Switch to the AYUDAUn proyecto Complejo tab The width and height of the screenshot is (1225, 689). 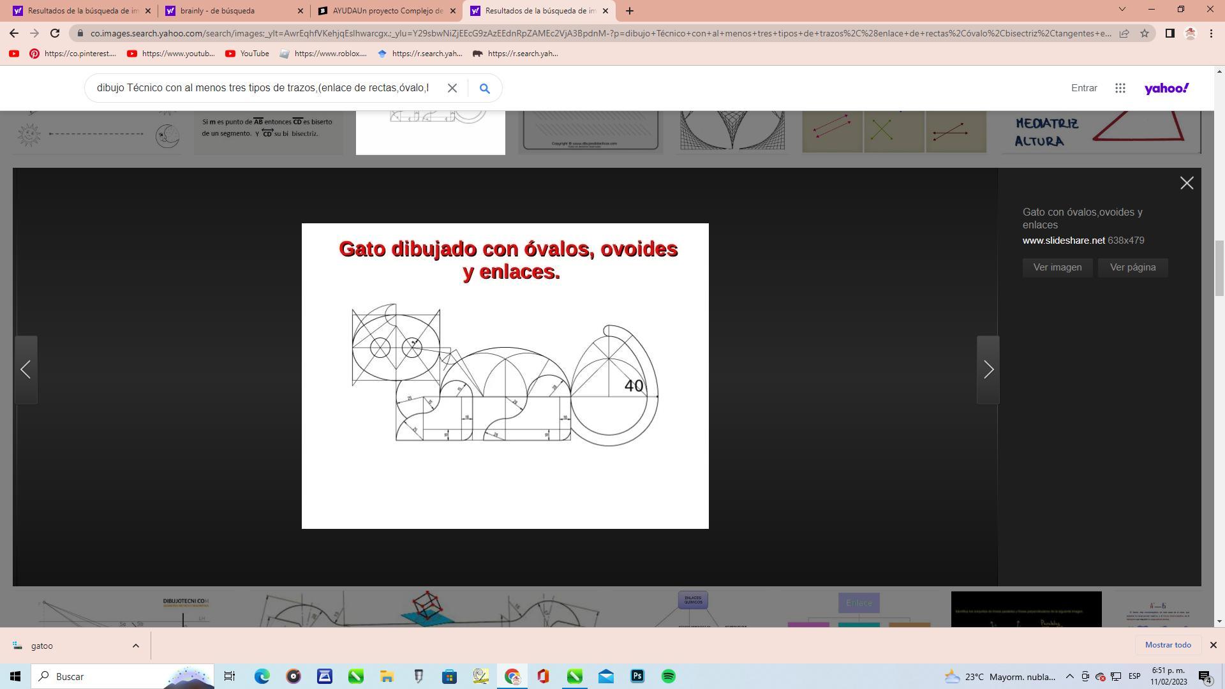388,11
